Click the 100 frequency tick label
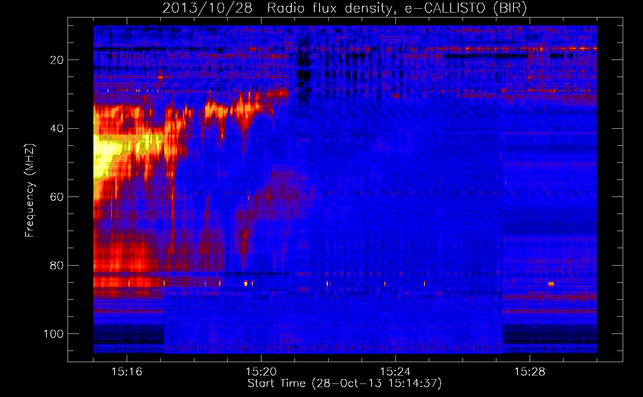This screenshot has width=643, height=397. (54, 334)
